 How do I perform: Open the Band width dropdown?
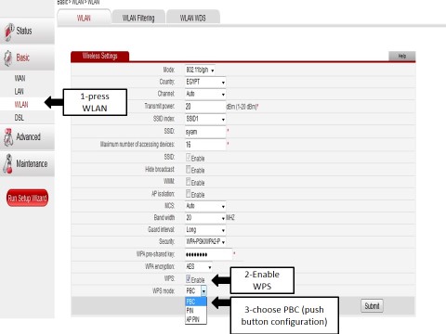pos(205,218)
